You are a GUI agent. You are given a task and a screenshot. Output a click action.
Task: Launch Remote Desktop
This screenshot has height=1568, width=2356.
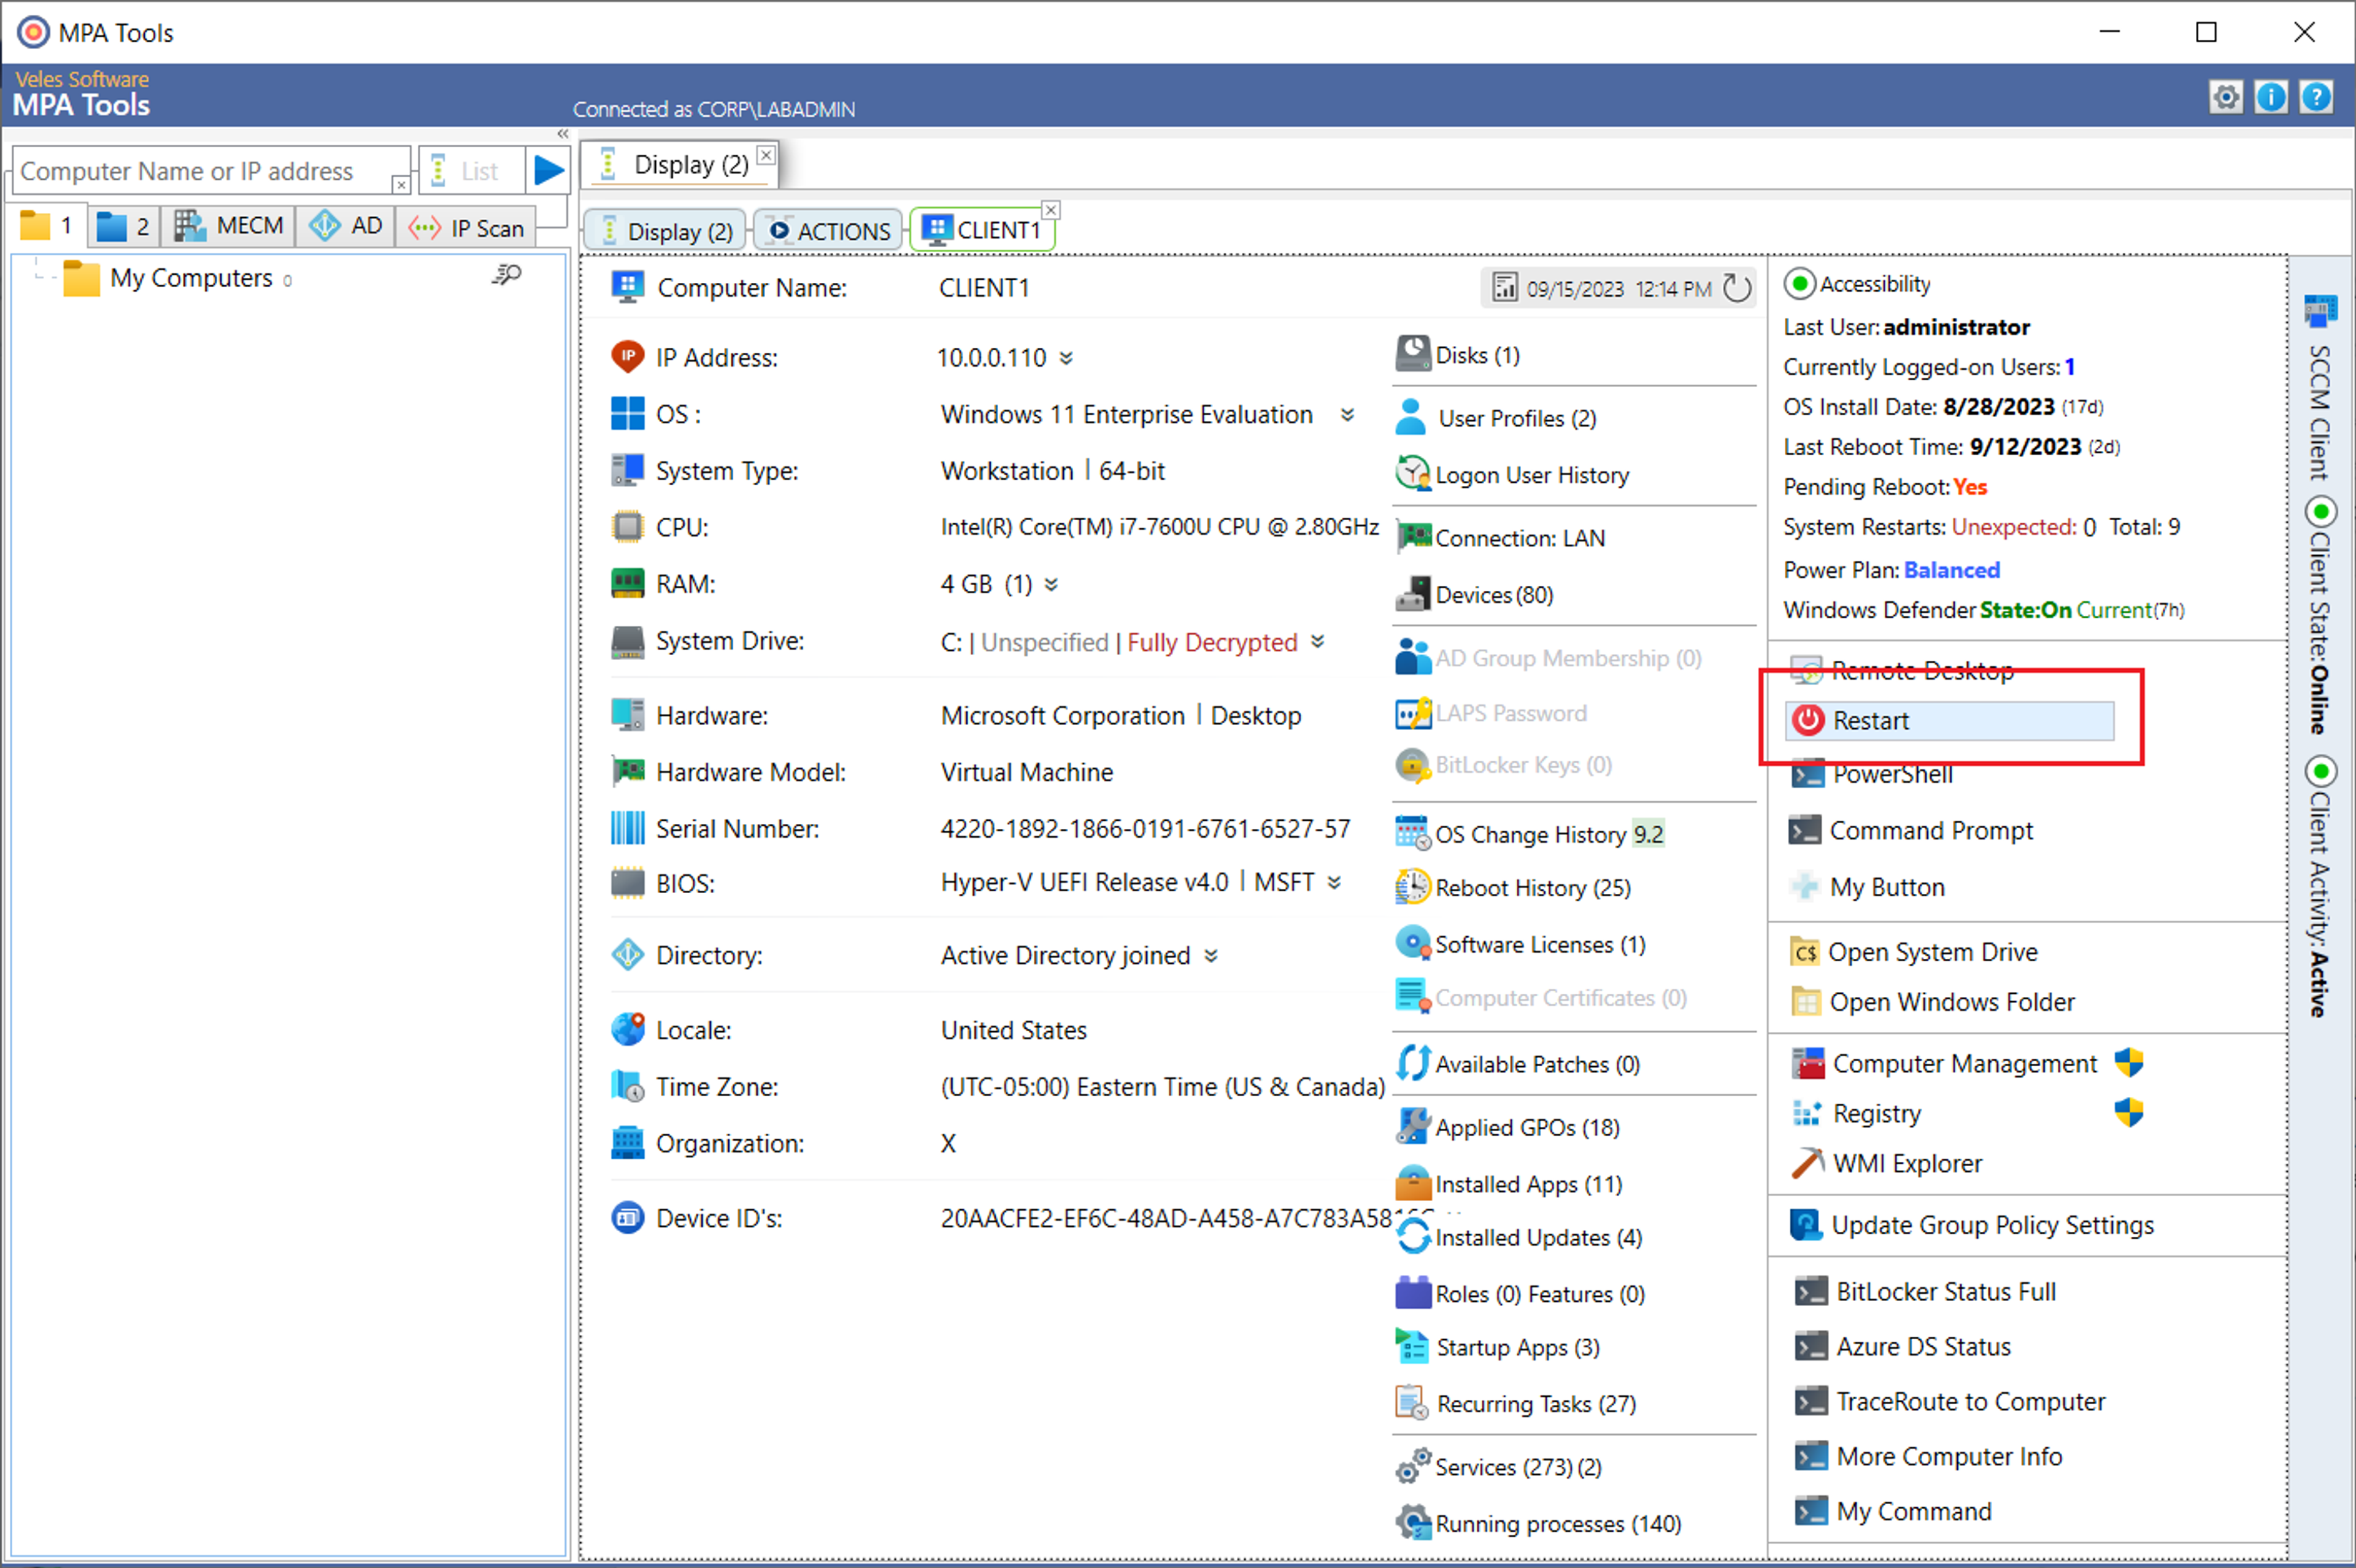[x=1903, y=670]
